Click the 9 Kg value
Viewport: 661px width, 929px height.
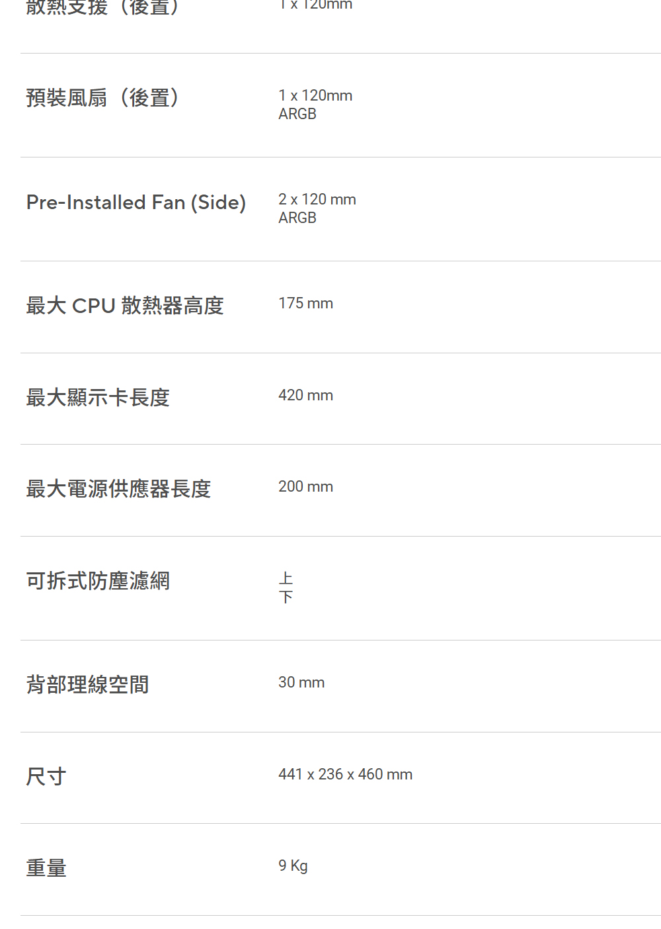pyautogui.click(x=293, y=865)
